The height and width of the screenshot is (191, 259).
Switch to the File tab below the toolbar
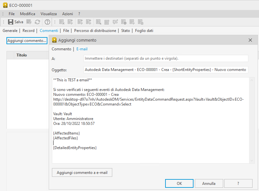pos(66,31)
